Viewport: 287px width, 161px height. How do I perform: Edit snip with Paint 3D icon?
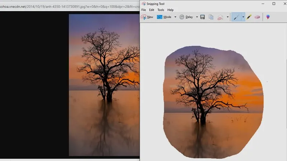[268, 17]
